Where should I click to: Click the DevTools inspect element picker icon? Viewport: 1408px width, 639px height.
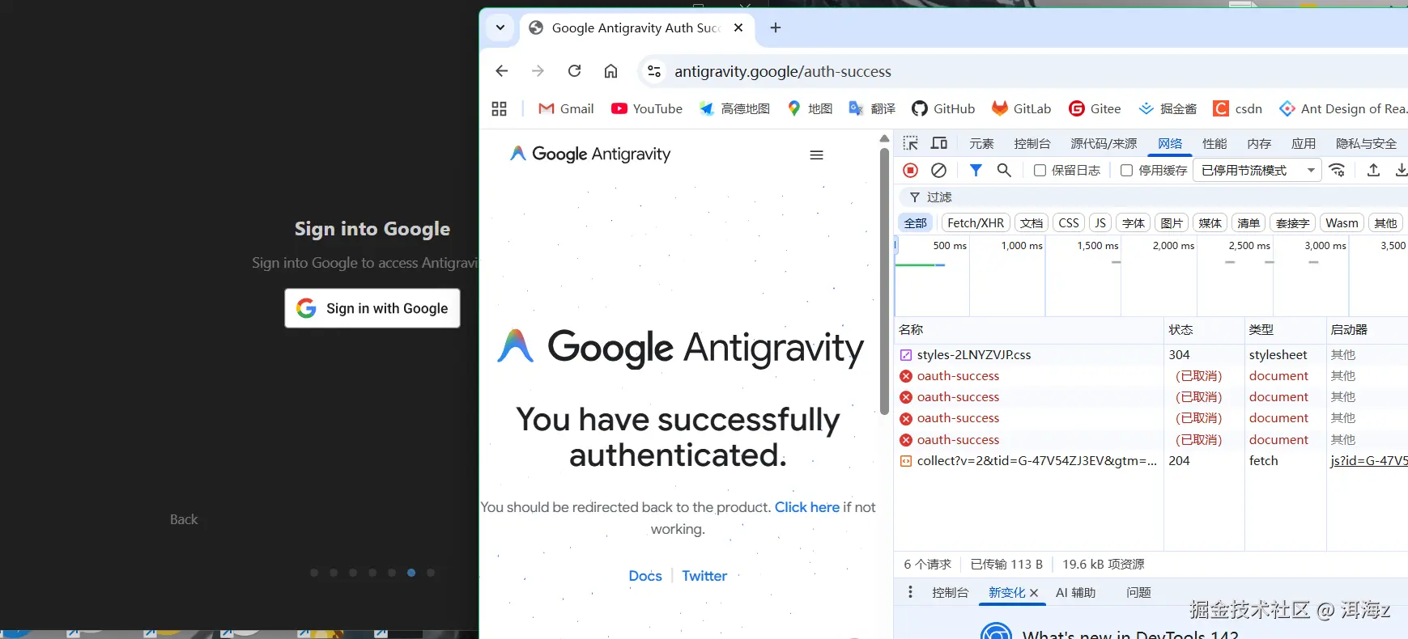click(911, 143)
